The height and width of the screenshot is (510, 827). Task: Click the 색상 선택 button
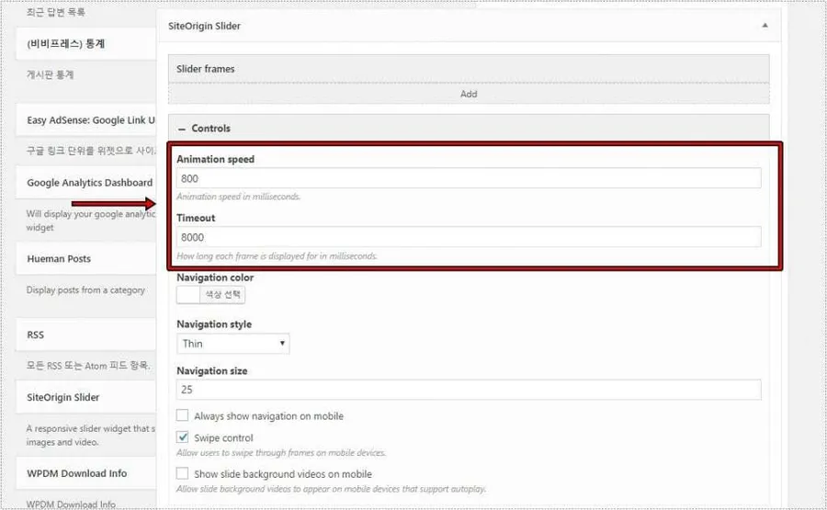(223, 295)
